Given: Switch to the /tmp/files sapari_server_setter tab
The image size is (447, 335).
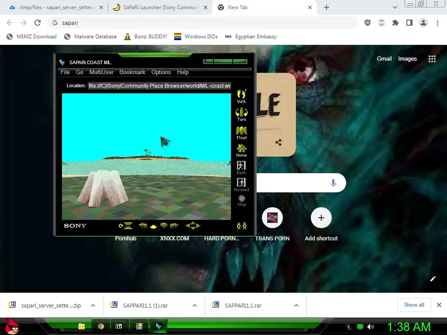Looking at the screenshot, I should click(x=56, y=7).
